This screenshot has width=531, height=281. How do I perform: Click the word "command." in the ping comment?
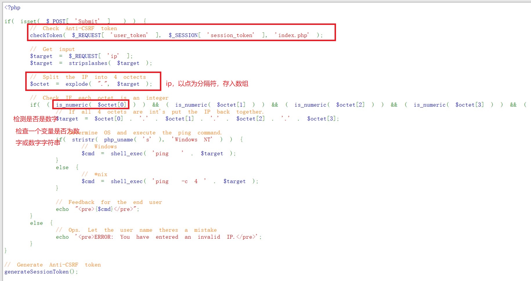pos(210,133)
